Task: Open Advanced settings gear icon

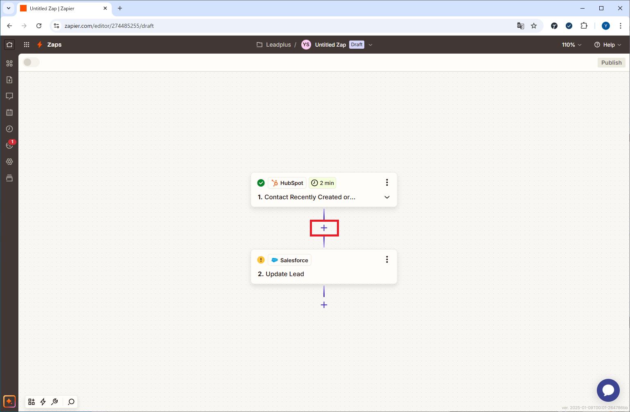Action: 9,162
